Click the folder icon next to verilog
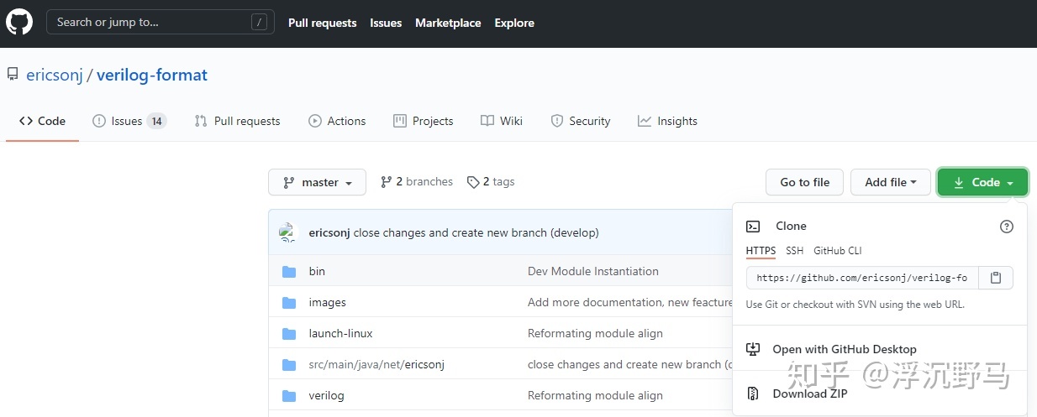 tap(289, 395)
